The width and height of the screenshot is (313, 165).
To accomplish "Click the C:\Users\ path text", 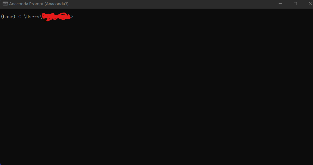I will pyautogui.click(x=30, y=17).
